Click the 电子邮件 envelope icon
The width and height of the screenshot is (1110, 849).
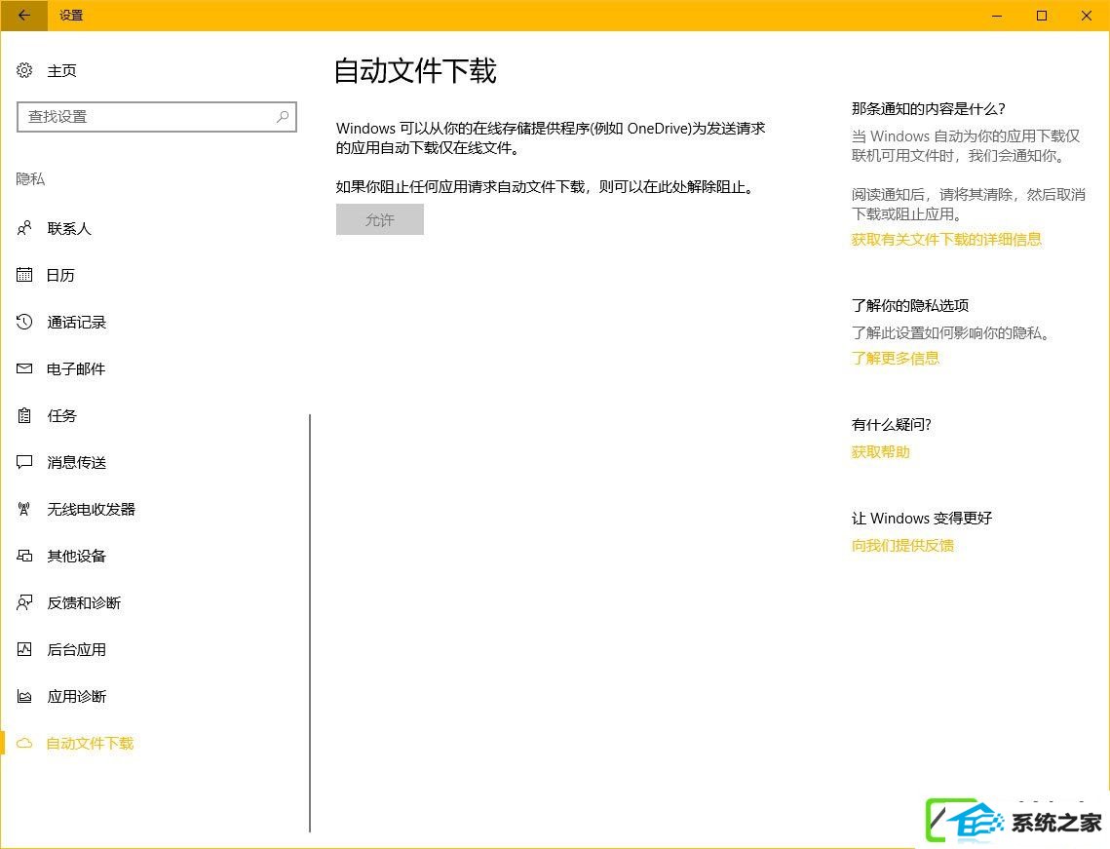point(24,368)
